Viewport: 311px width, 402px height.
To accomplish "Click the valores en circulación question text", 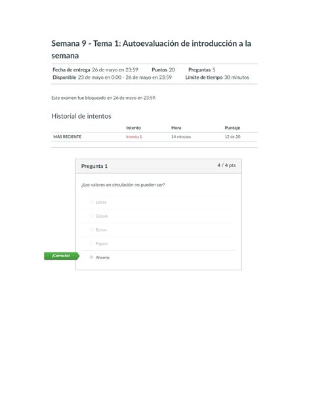I will point(123,185).
